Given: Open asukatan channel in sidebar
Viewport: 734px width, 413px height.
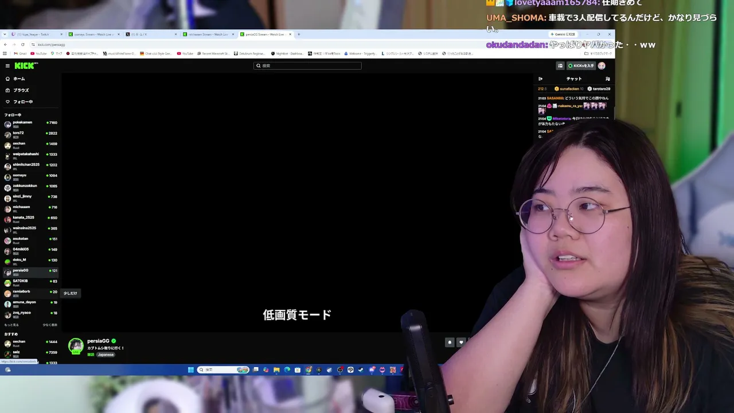Looking at the screenshot, I should pos(30,240).
